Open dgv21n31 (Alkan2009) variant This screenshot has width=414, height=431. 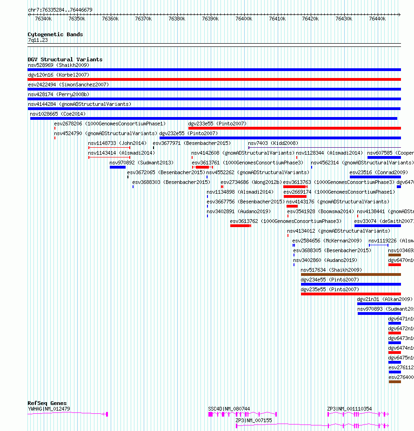click(x=385, y=300)
